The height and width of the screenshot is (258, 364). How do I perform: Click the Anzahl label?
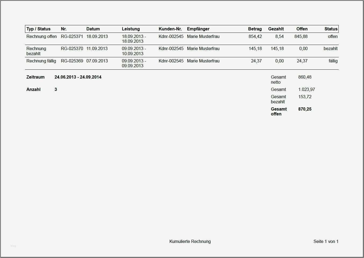tap(33, 90)
